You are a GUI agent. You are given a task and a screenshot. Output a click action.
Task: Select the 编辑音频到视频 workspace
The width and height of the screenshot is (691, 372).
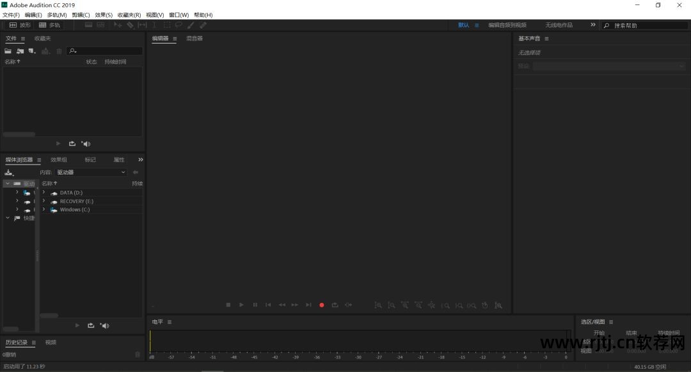coord(507,25)
